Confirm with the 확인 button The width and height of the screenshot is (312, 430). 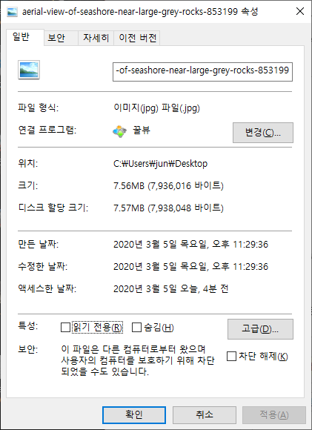coord(134,414)
